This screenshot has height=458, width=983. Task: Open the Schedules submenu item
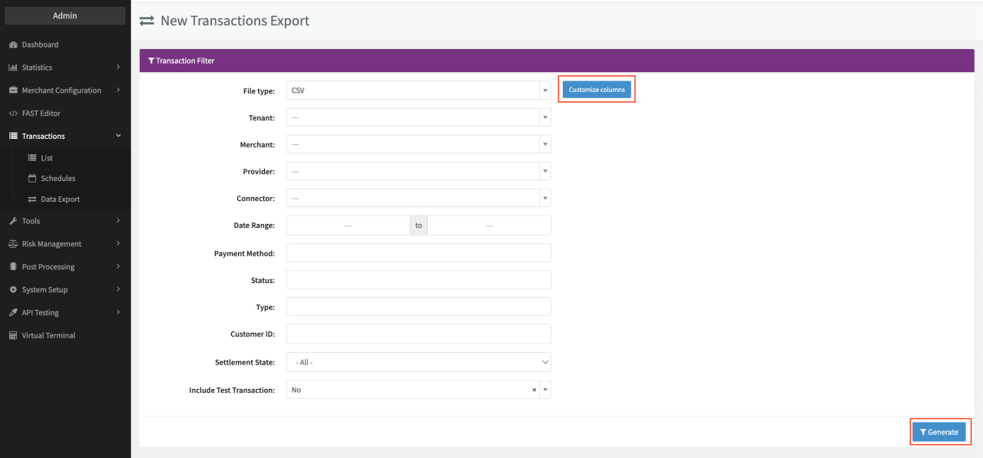pos(58,179)
